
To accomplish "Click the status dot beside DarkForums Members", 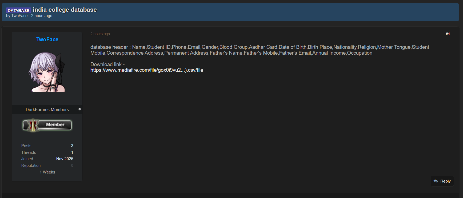I will [x=79, y=109].
